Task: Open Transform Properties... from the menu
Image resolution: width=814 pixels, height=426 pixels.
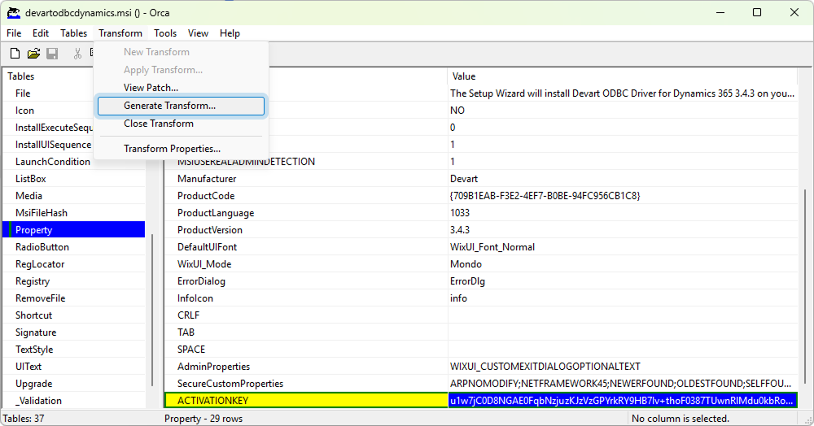Action: 181,149
